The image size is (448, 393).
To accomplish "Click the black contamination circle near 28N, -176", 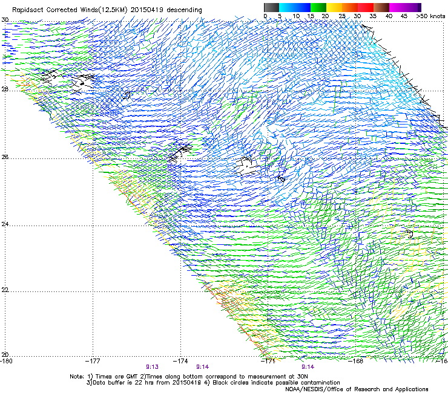I will pos(126,96).
